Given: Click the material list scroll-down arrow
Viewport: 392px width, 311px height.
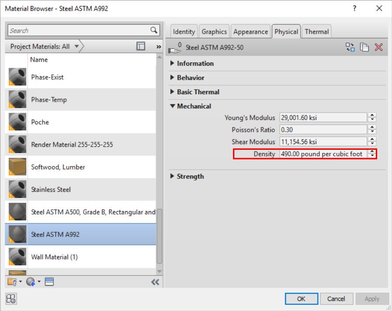Looking at the screenshot, I should 159,272.
